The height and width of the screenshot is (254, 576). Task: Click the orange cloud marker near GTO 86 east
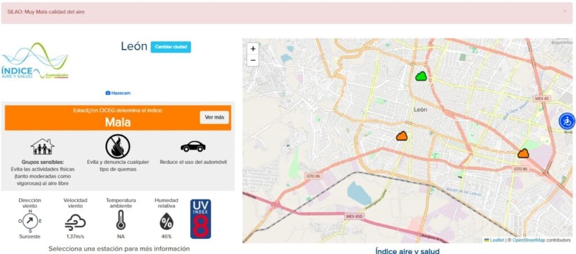[523, 153]
